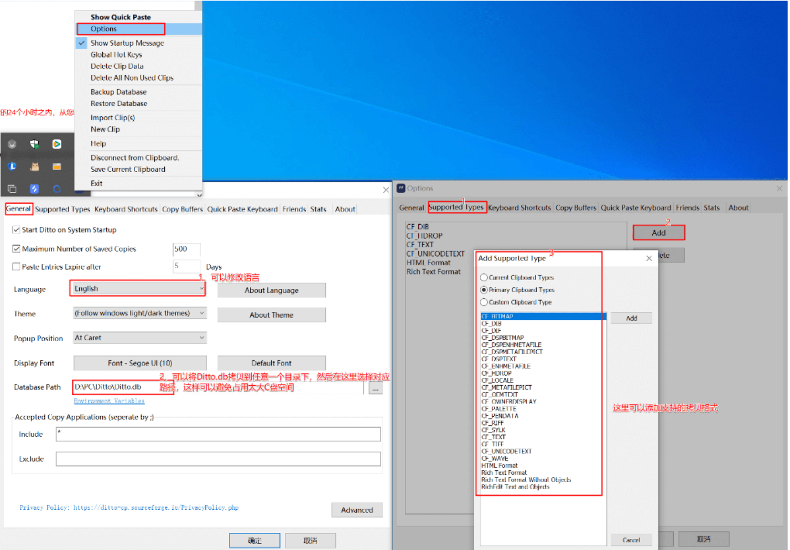Select CF_UNICODETEXT in supported types list
Viewport: 790px width, 550px height.
coord(436,254)
